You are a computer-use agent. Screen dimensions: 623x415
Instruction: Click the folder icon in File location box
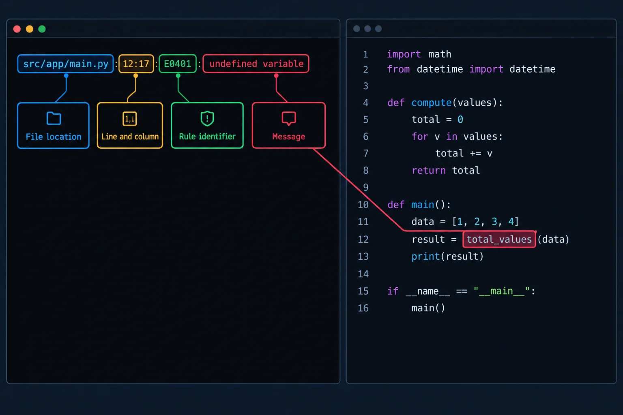54,118
